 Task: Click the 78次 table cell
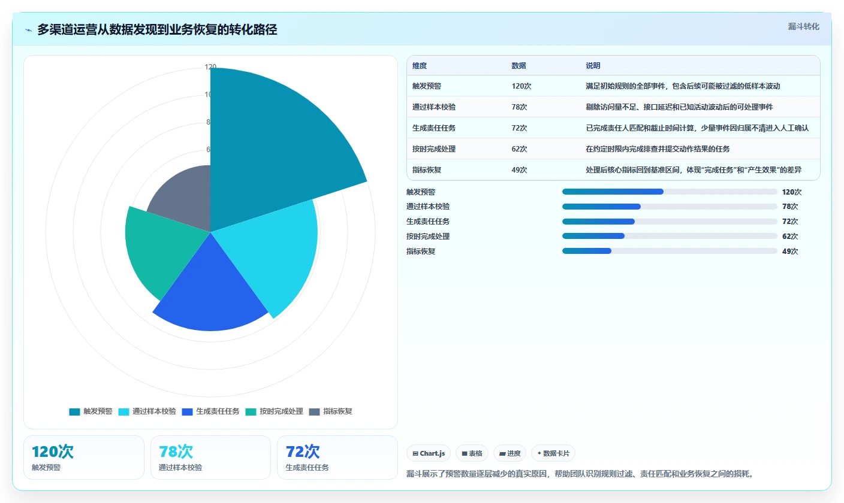coord(520,107)
